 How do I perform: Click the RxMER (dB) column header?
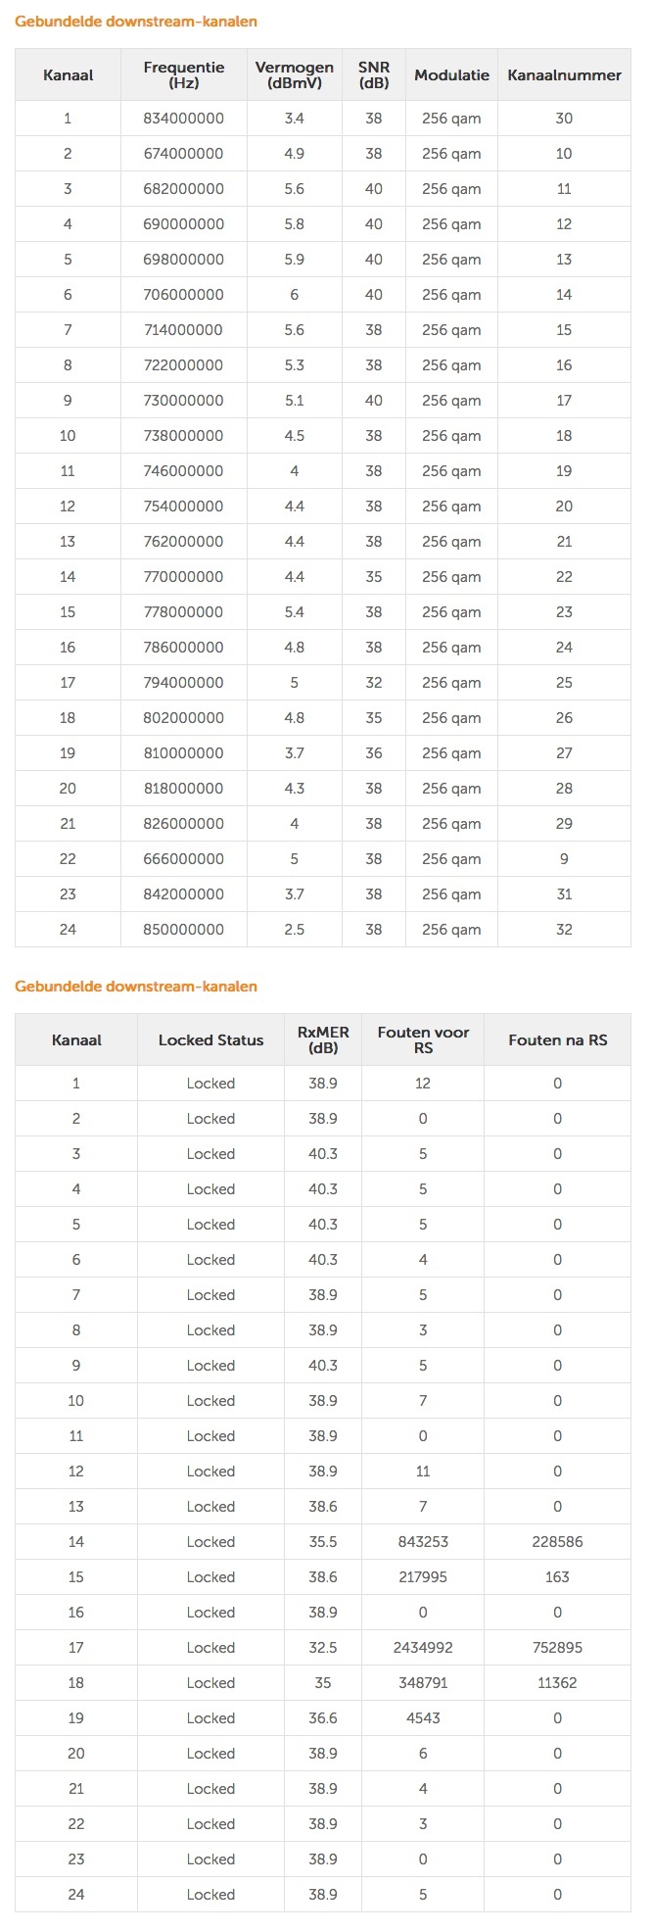pos(323,1039)
